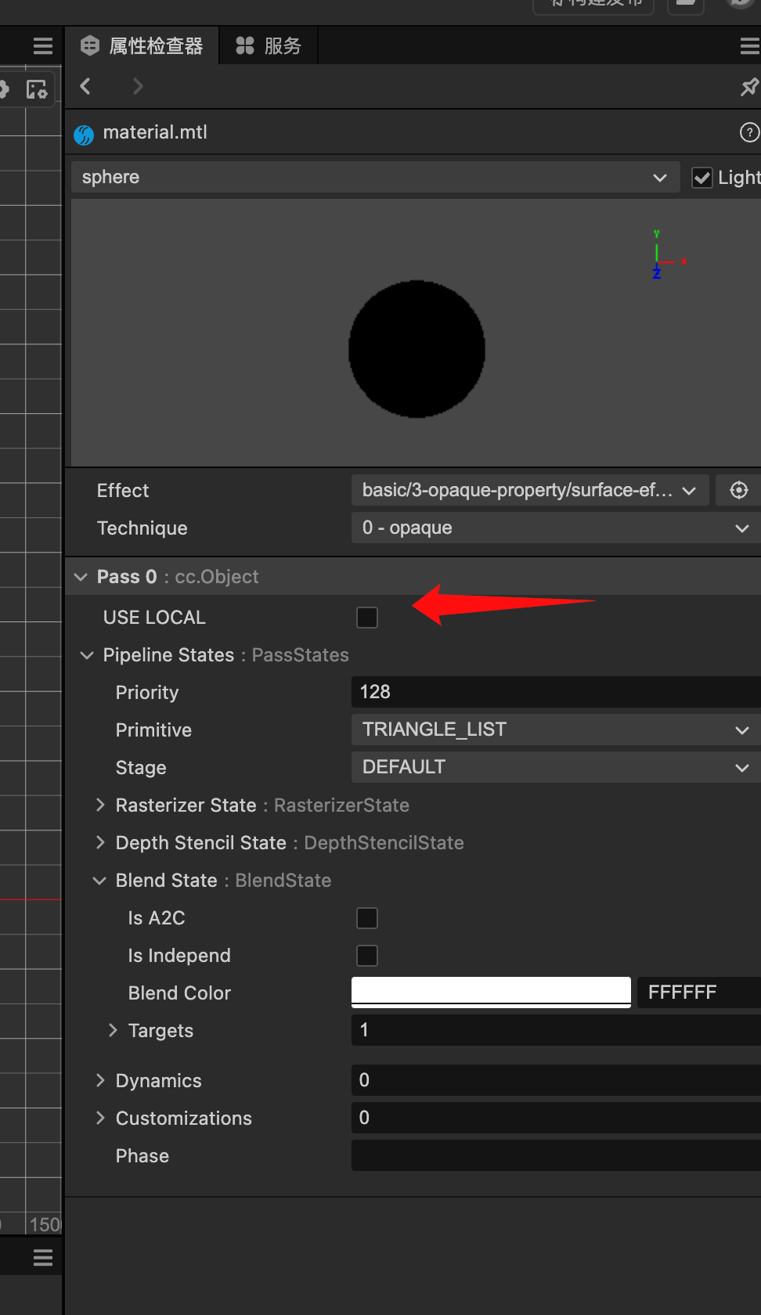
Task: Open the Stage DEFAULT dropdown
Action: [x=556, y=767]
